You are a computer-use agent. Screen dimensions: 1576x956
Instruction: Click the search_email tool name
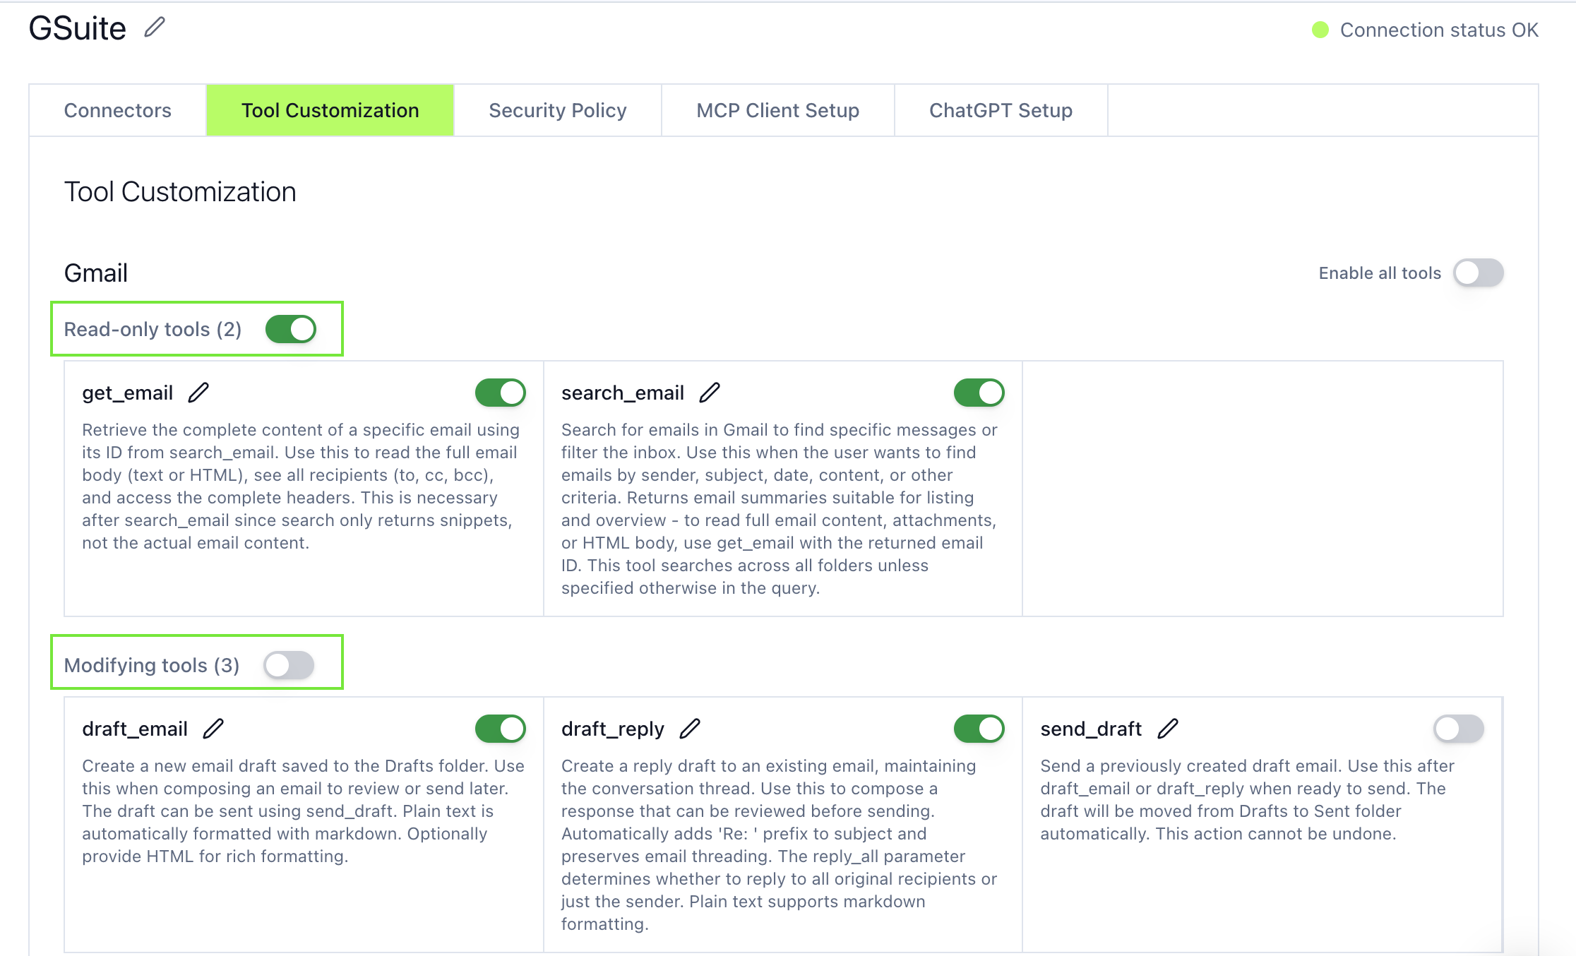click(x=623, y=393)
